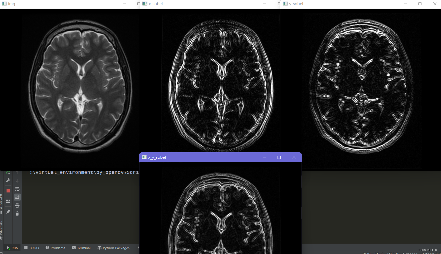Clear all console output with the trash icon
This screenshot has width=441, height=254.
point(17,214)
